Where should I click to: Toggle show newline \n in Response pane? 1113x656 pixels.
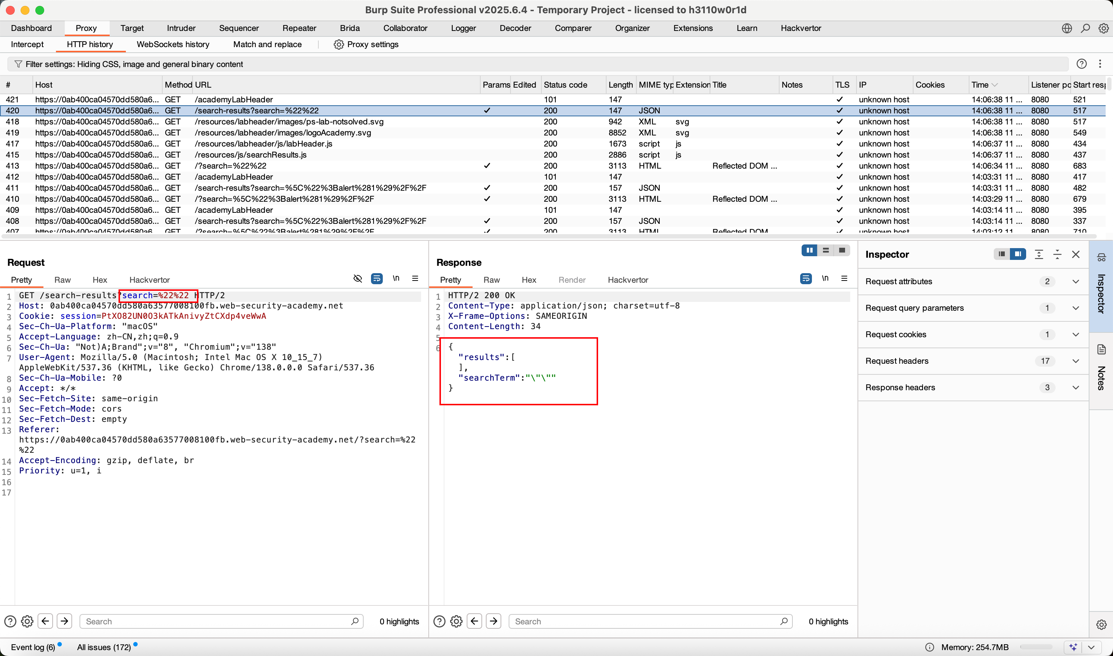825,278
